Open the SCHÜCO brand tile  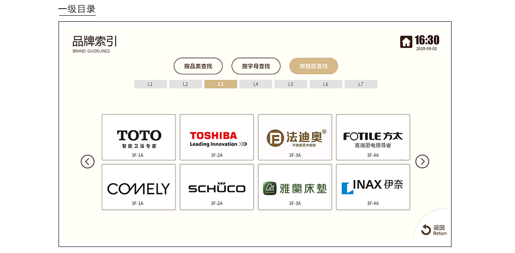tap(216, 187)
